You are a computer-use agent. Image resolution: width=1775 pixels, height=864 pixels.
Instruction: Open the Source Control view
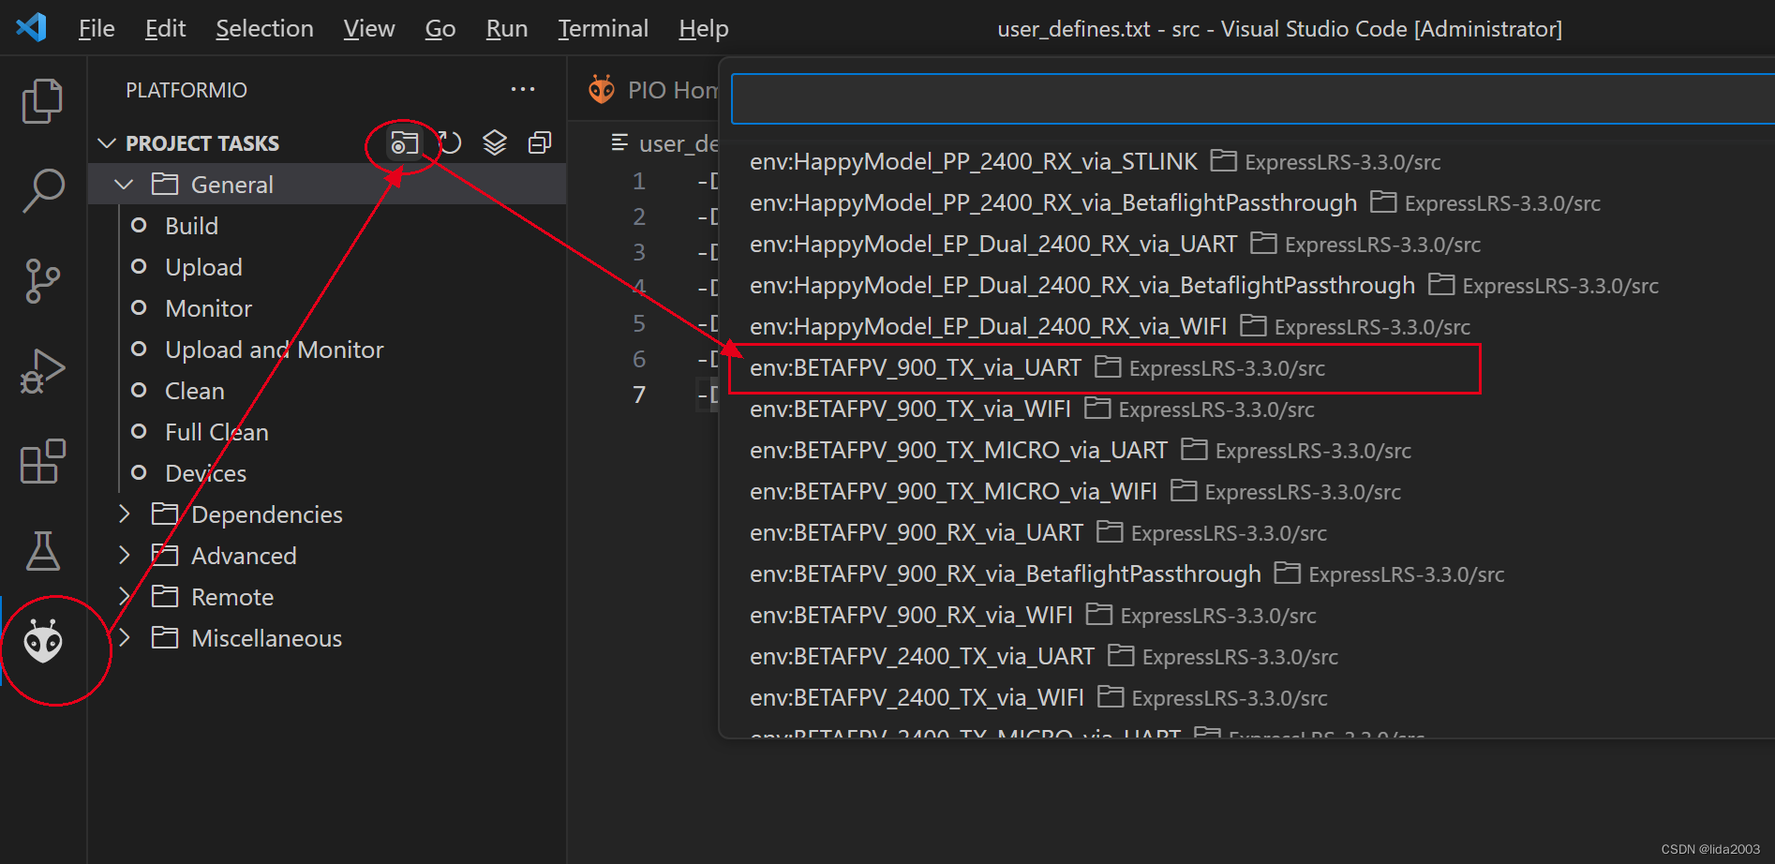click(42, 280)
